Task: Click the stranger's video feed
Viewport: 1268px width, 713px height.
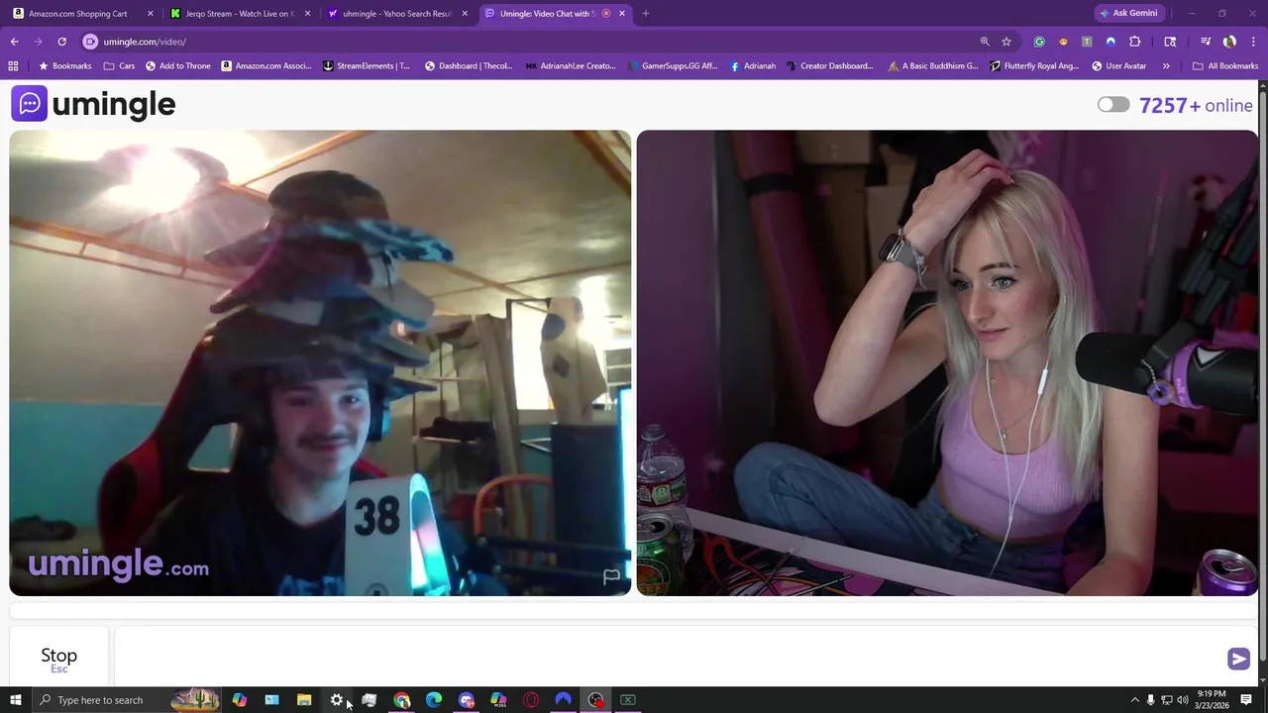Action: (320, 362)
